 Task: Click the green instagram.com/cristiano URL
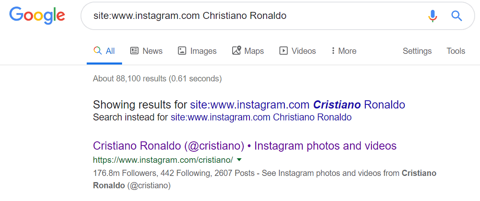[163, 159]
